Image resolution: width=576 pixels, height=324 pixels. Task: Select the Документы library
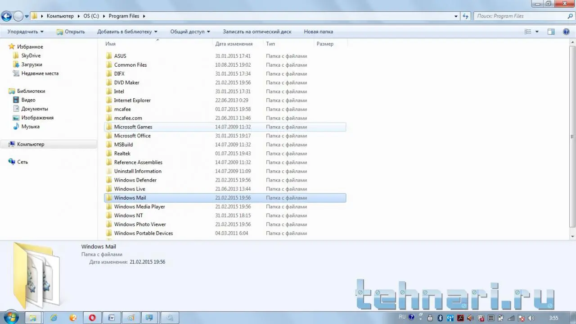coord(34,109)
